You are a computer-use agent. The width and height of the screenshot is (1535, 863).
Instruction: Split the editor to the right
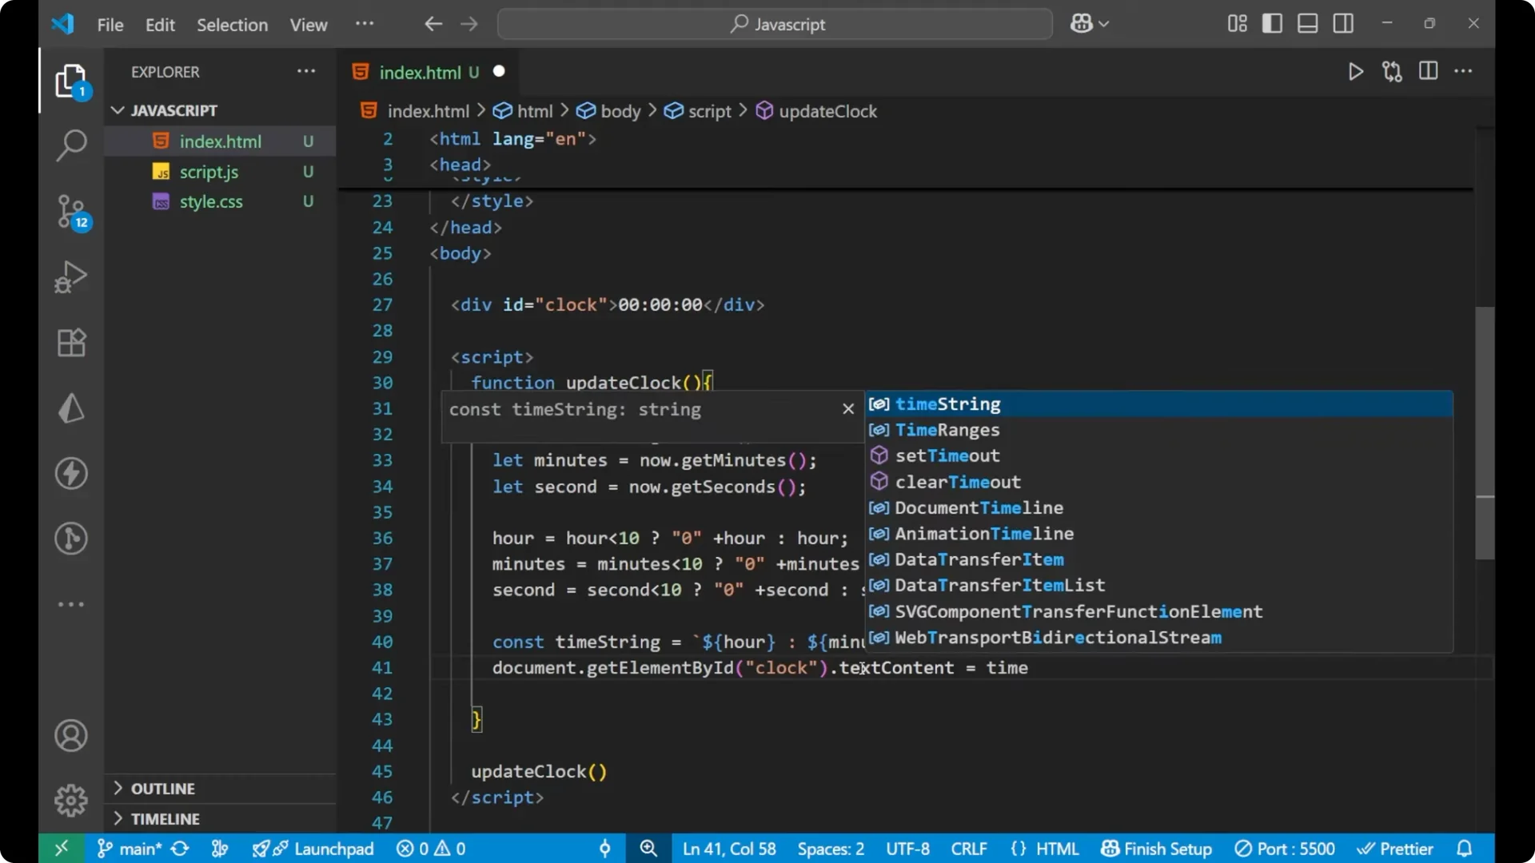(1428, 71)
